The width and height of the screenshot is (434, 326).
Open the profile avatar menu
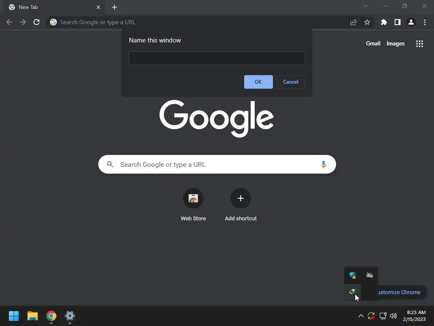411,22
